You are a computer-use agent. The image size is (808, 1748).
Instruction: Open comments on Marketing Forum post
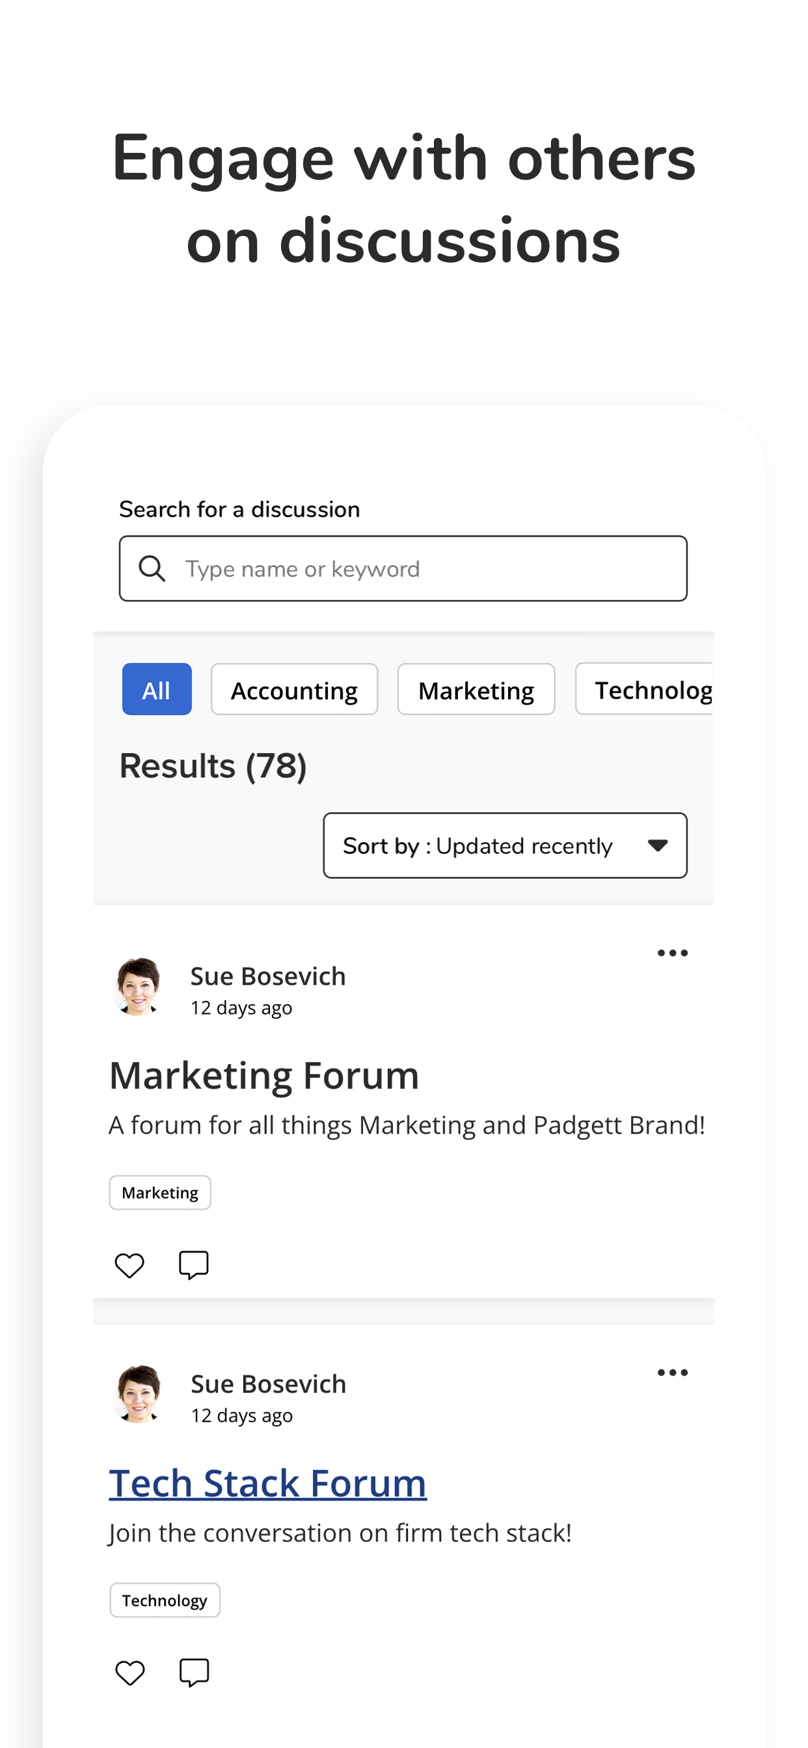point(193,1265)
